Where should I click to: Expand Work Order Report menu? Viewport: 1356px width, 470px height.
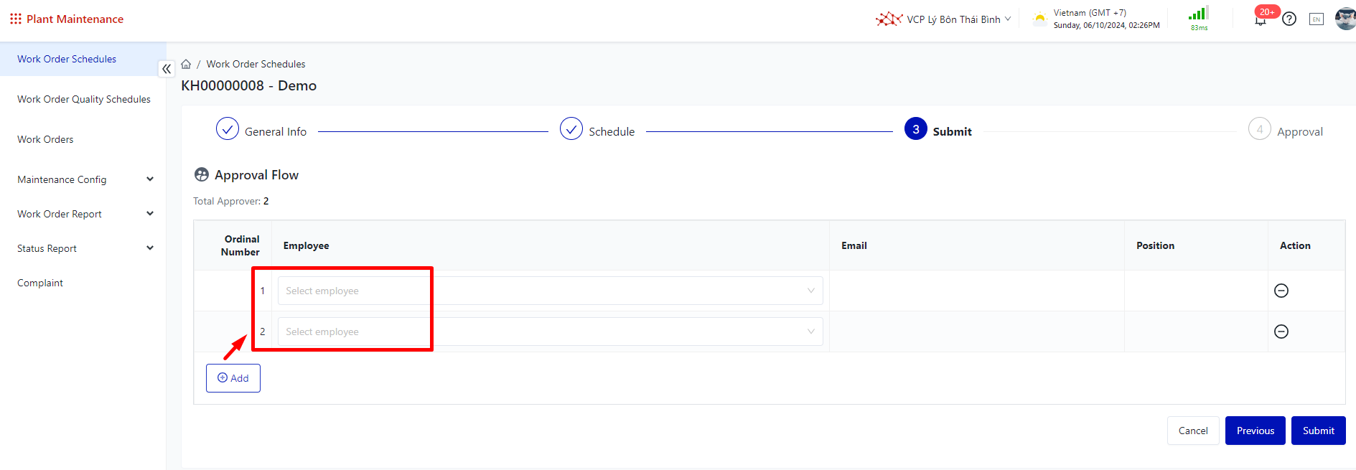(85, 214)
